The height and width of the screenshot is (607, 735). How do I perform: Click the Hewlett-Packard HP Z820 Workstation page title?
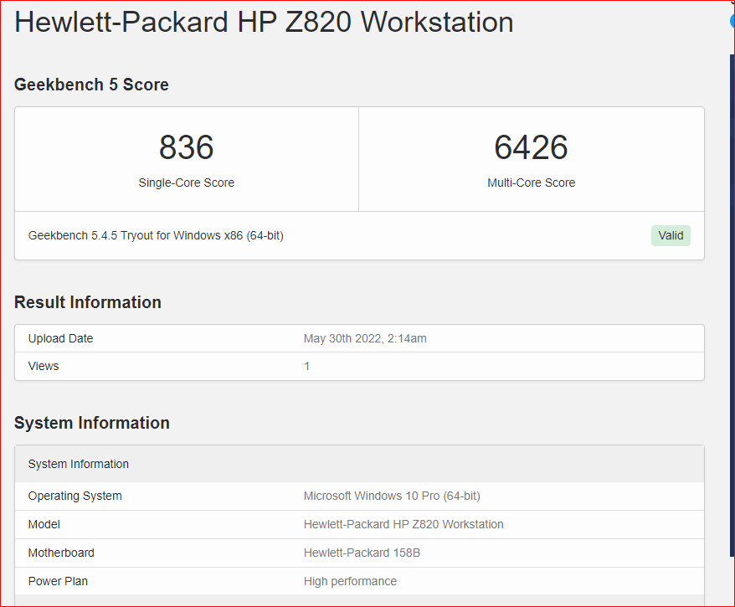coord(264,22)
